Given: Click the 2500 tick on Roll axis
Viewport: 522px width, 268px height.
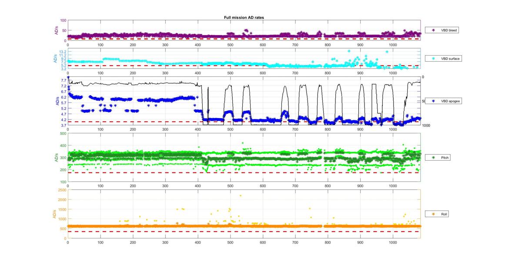Looking at the screenshot, I should tap(62, 190).
